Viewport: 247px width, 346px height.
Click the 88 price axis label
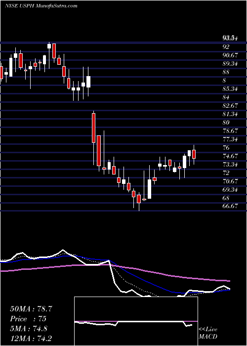[226, 72]
